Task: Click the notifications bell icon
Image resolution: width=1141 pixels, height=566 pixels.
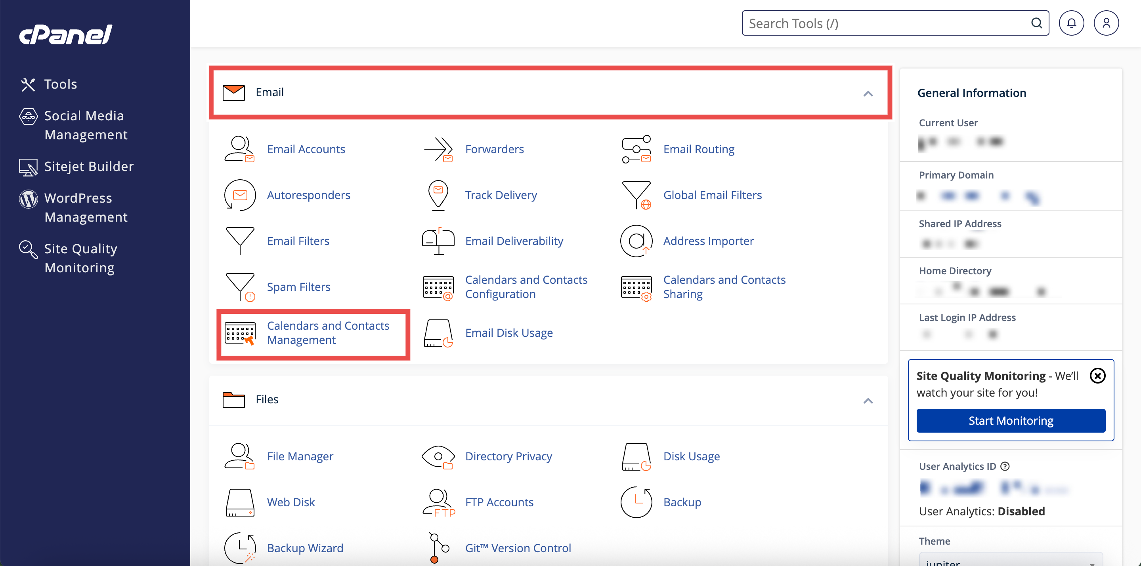Action: [x=1071, y=23]
